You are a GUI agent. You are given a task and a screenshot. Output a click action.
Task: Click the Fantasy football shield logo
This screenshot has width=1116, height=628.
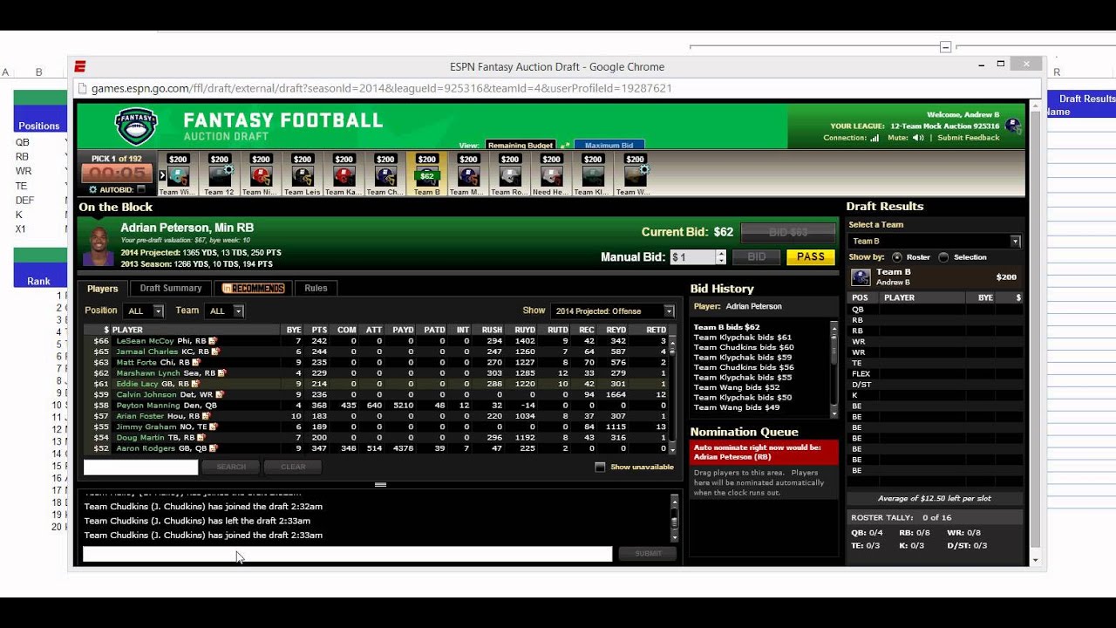136,127
